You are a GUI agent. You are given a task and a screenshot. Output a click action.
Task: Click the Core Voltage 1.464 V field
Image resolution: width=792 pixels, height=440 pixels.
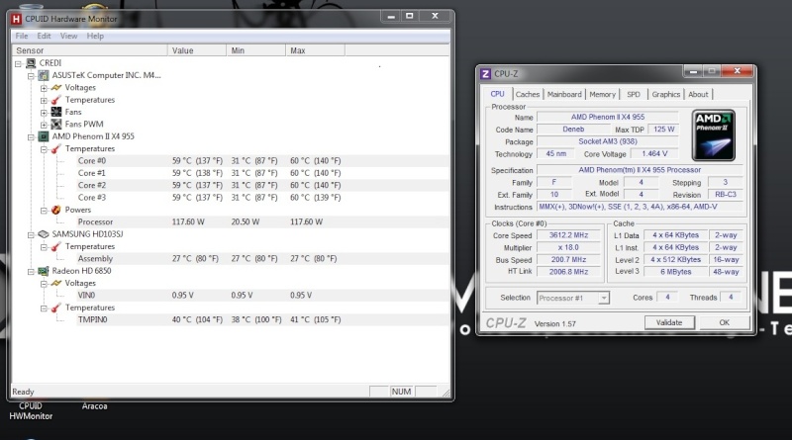[x=654, y=154]
